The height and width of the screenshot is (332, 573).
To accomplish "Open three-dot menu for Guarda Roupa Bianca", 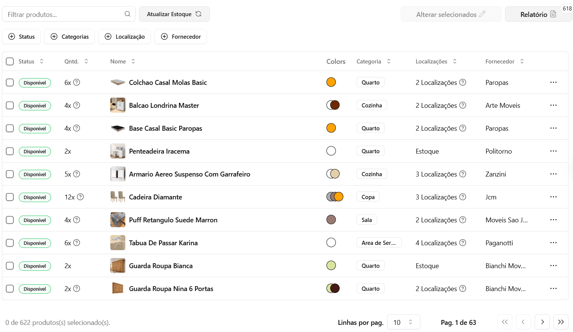I will coord(553,266).
